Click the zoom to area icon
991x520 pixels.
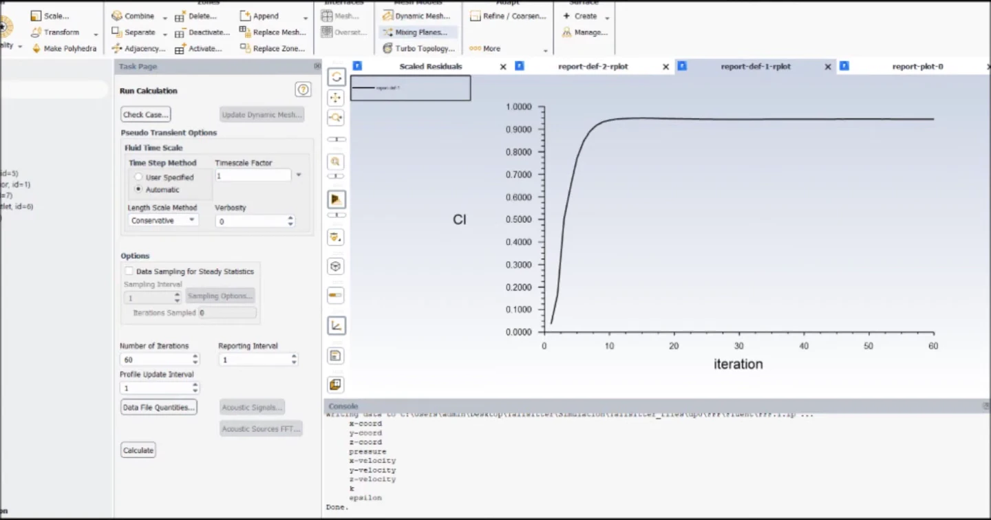point(337,162)
